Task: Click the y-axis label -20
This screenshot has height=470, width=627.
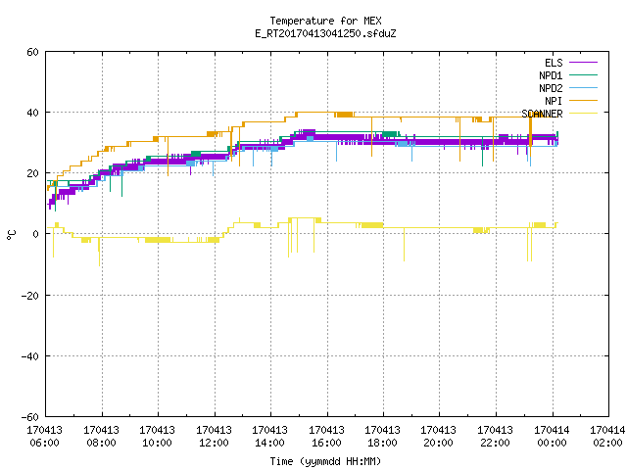Action: pos(30,296)
